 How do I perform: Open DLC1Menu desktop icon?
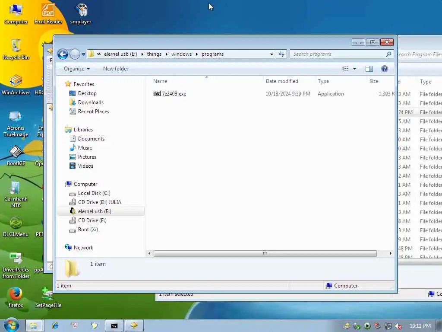click(x=16, y=227)
